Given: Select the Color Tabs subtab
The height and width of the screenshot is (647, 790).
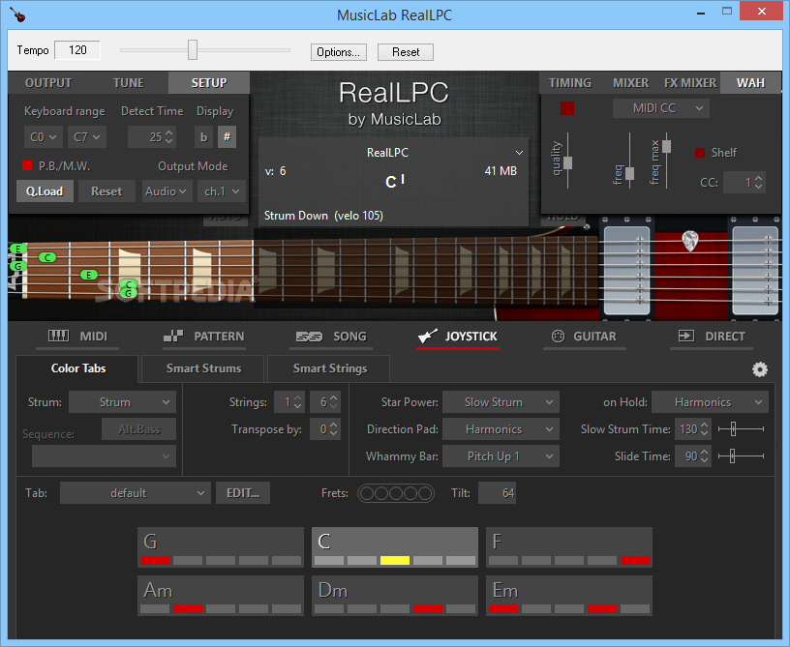Looking at the screenshot, I should tap(78, 368).
